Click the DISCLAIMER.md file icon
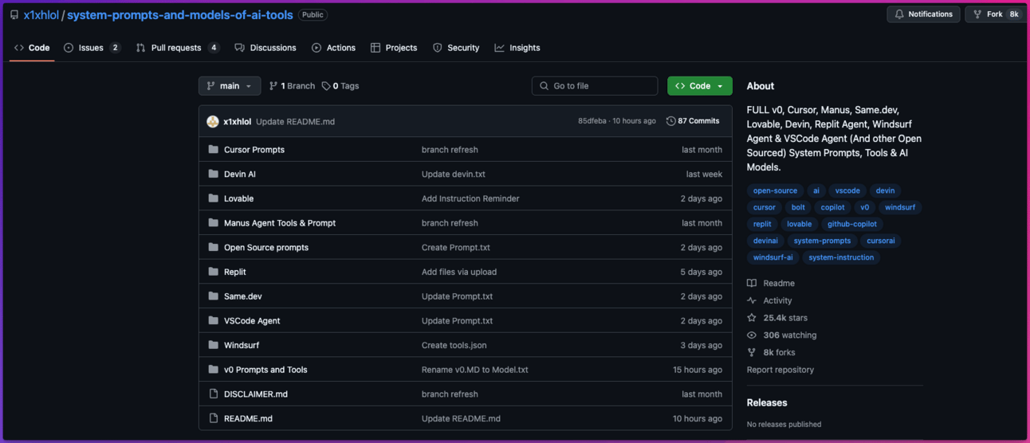1030x443 pixels. 213,394
